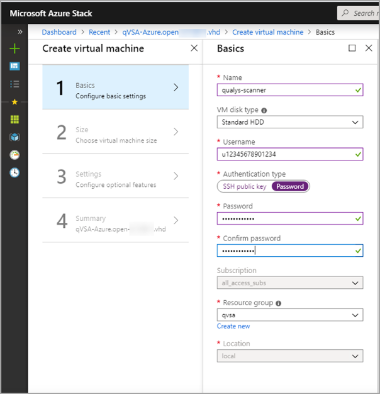The width and height of the screenshot is (380, 394).
Task: Click chevron on Settings step row
Action: (x=176, y=176)
